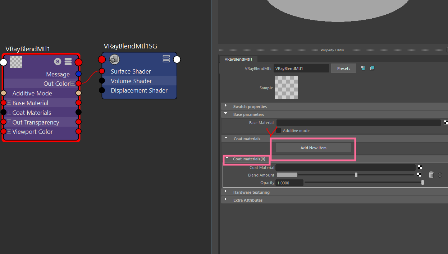Click the S solo icon on VRayBlendMtl1 node
Viewport: 448px width, 254px height.
click(x=58, y=62)
